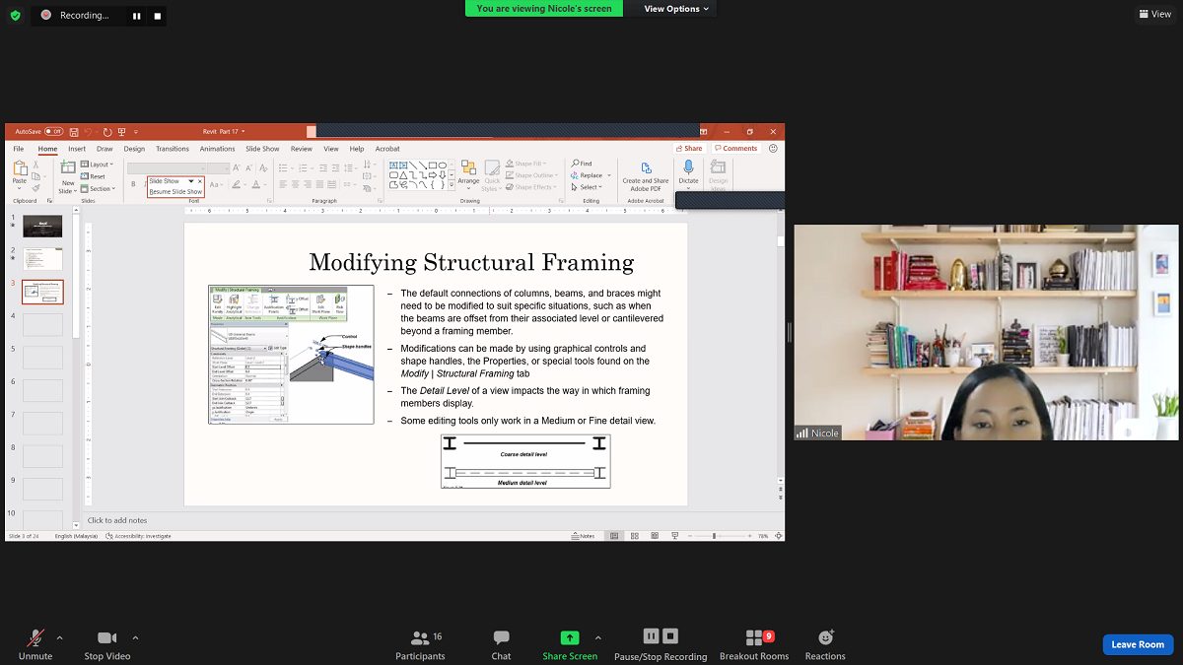This screenshot has height=665, width=1183.
Task: Click Fit slide to window icon
Action: click(x=777, y=536)
